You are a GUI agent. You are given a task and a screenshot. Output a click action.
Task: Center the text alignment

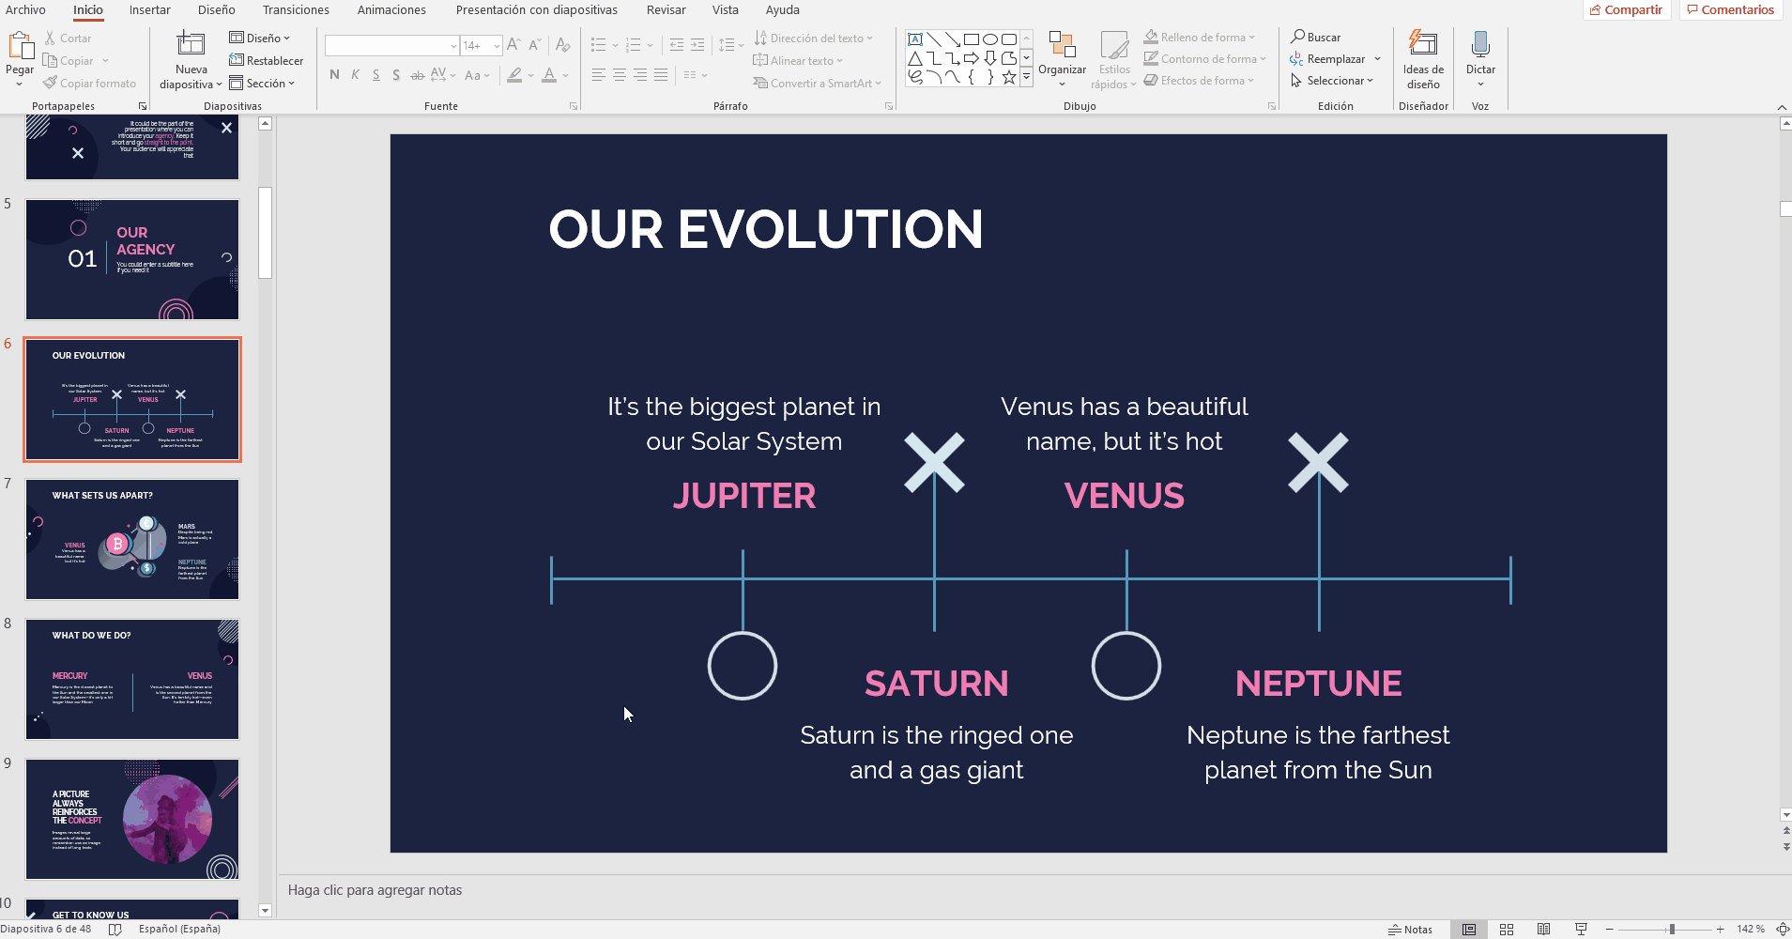[620, 75]
